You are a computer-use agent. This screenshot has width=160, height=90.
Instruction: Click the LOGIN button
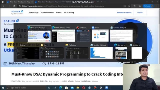(140, 12)
